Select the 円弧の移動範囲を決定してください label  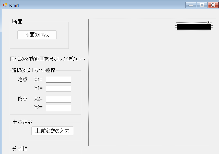click(48, 59)
